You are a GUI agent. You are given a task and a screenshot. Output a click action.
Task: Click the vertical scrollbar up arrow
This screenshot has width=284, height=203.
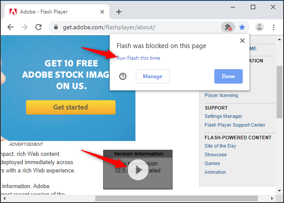[x=280, y=39]
